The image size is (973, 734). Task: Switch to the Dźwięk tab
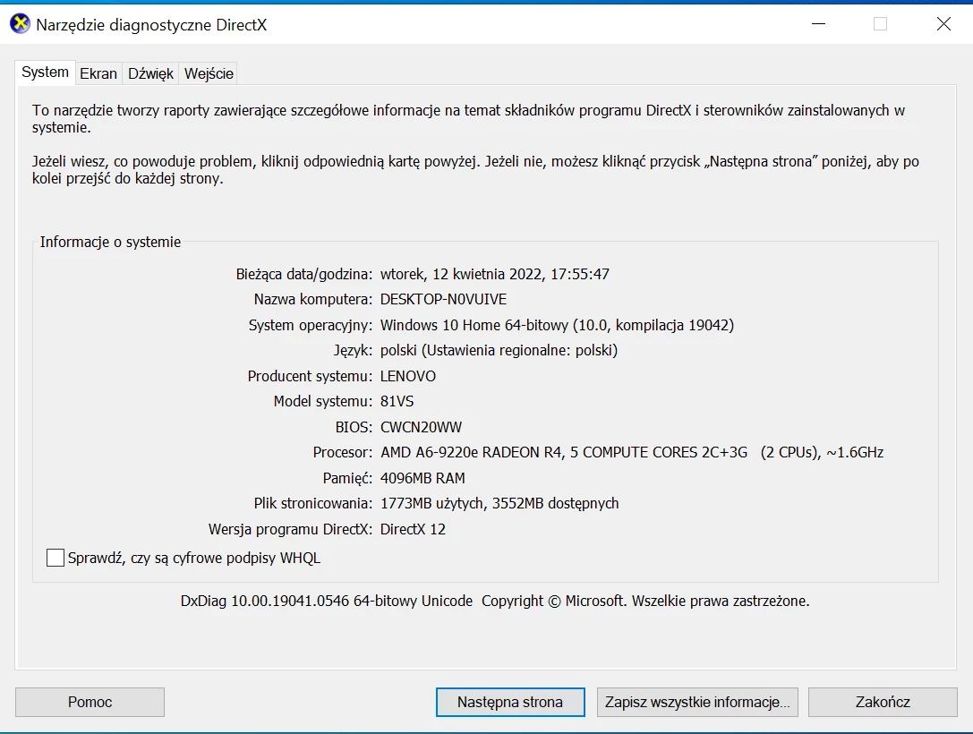(150, 73)
